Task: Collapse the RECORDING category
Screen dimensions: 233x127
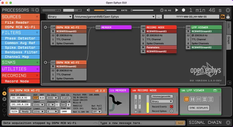Action: tap(21, 76)
